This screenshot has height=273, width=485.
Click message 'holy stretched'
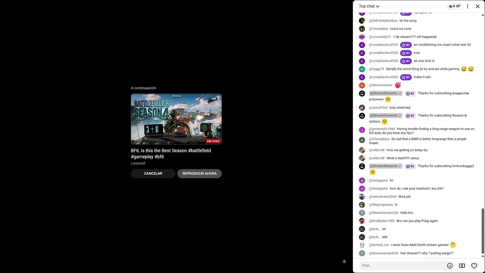pos(400,108)
